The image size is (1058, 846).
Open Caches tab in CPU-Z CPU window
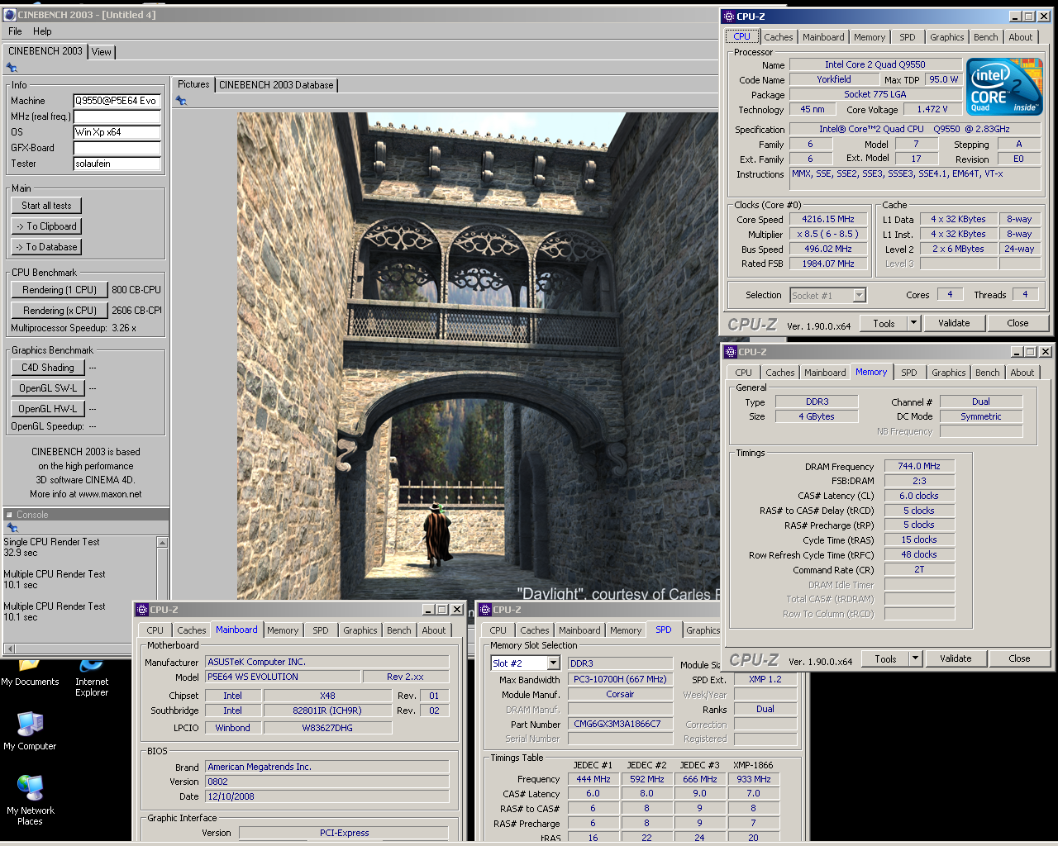click(x=778, y=37)
